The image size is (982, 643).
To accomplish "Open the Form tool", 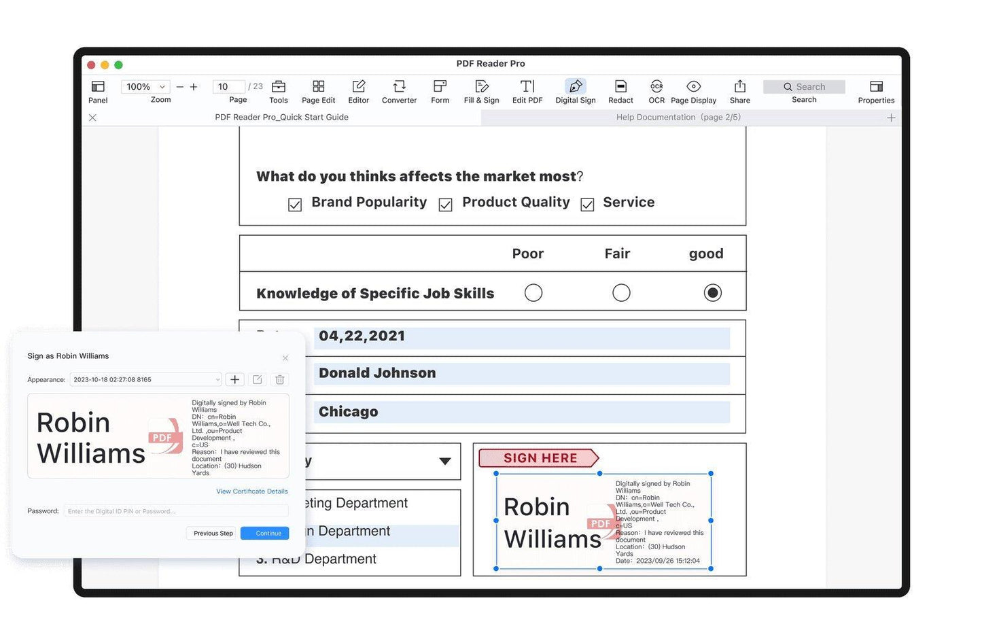I will tap(439, 91).
